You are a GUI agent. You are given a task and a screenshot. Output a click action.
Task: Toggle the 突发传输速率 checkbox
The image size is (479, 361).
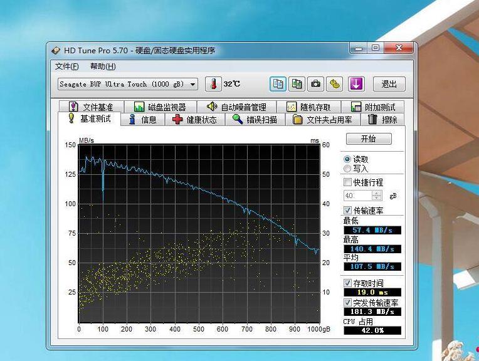[x=347, y=302]
